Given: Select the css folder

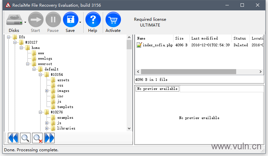Looking at the screenshot, I should (x=60, y=85).
